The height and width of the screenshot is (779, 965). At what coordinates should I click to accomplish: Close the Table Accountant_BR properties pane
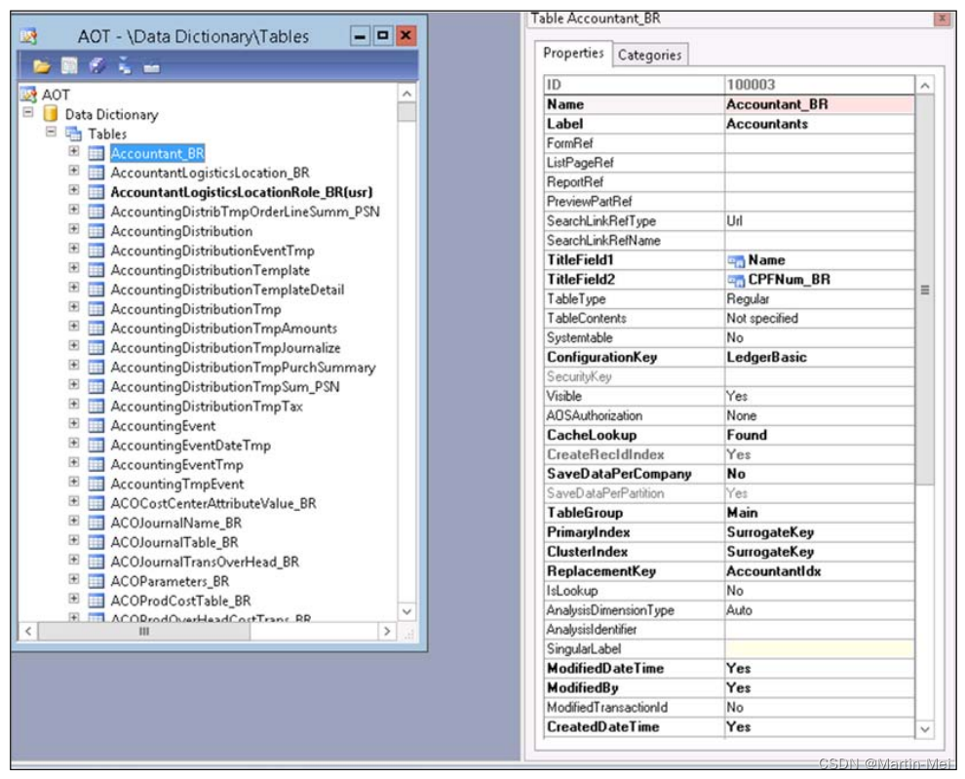point(943,19)
